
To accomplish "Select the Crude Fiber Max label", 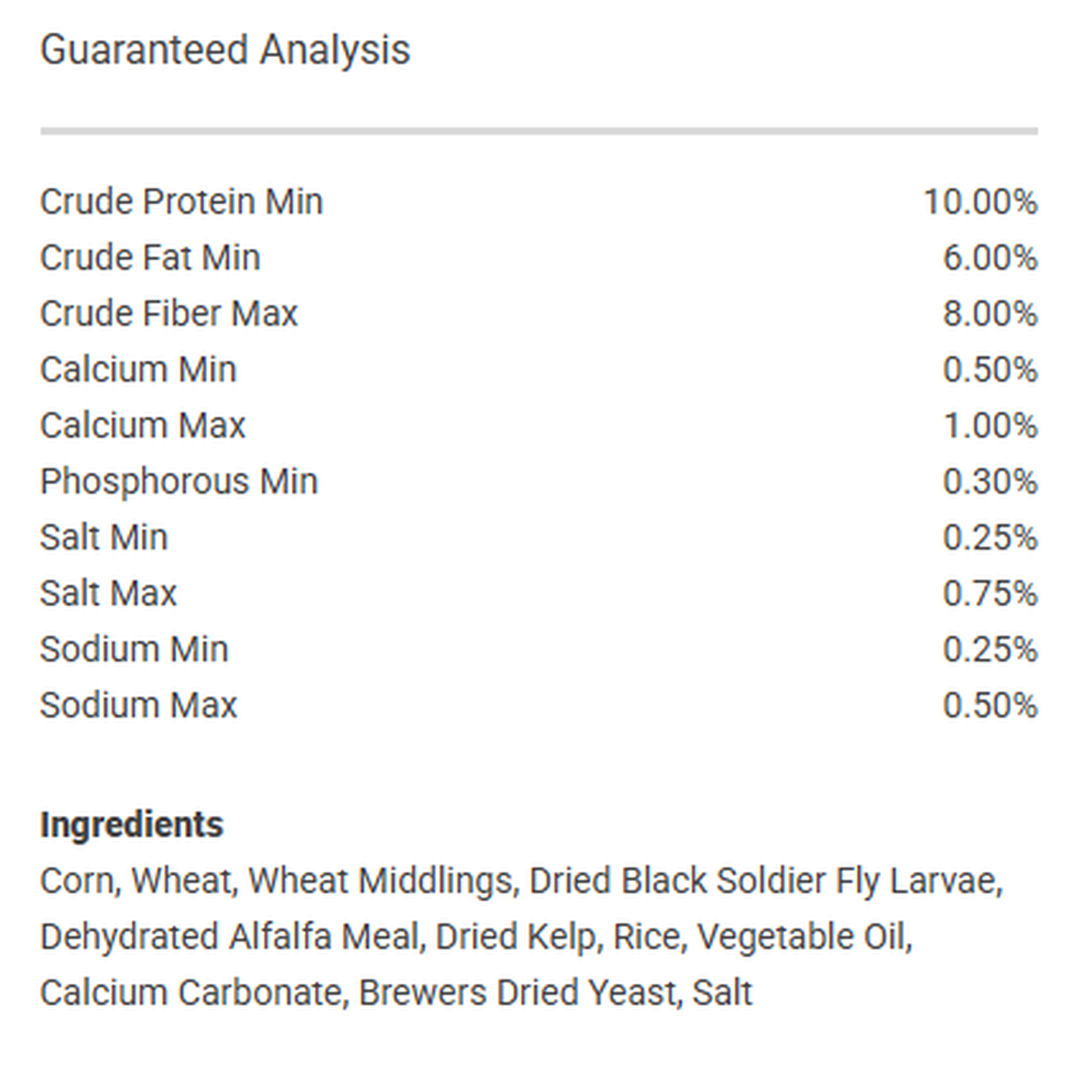I will tap(169, 314).
